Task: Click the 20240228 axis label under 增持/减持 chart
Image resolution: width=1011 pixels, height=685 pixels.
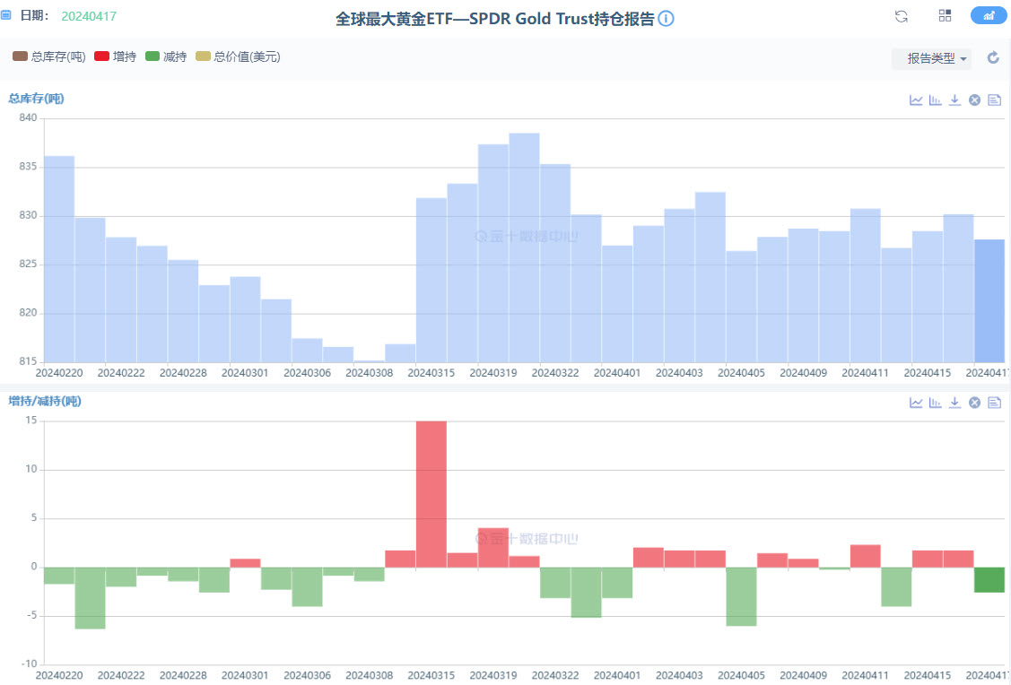Action: click(x=183, y=675)
